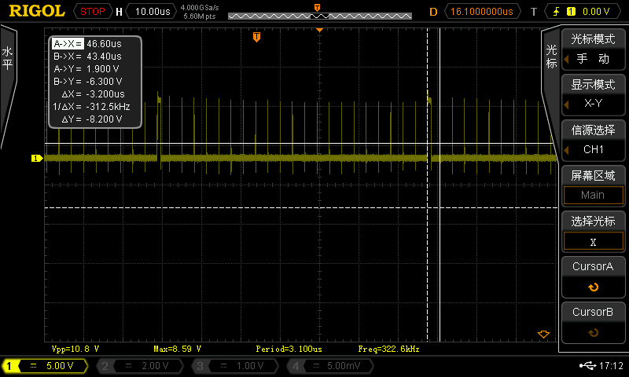Click the dashed vertical cursor B line
The image size is (629, 377).
427,185
